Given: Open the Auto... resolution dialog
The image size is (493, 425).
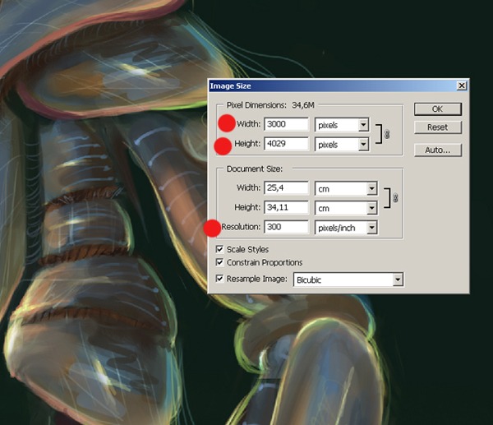Looking at the screenshot, I should (438, 150).
